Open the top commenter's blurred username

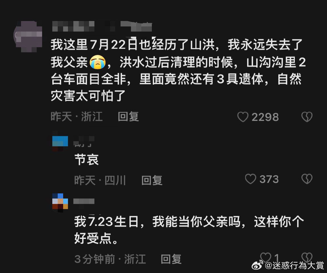[102, 26]
